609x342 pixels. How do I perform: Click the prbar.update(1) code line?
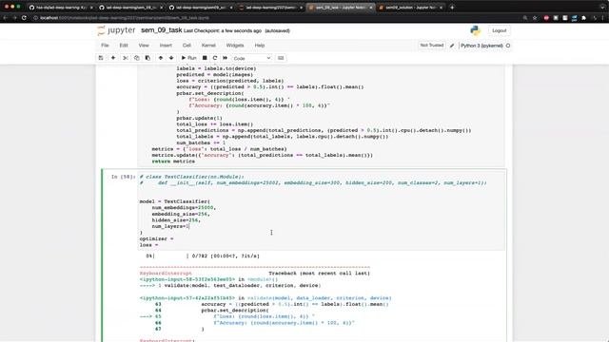coord(199,118)
